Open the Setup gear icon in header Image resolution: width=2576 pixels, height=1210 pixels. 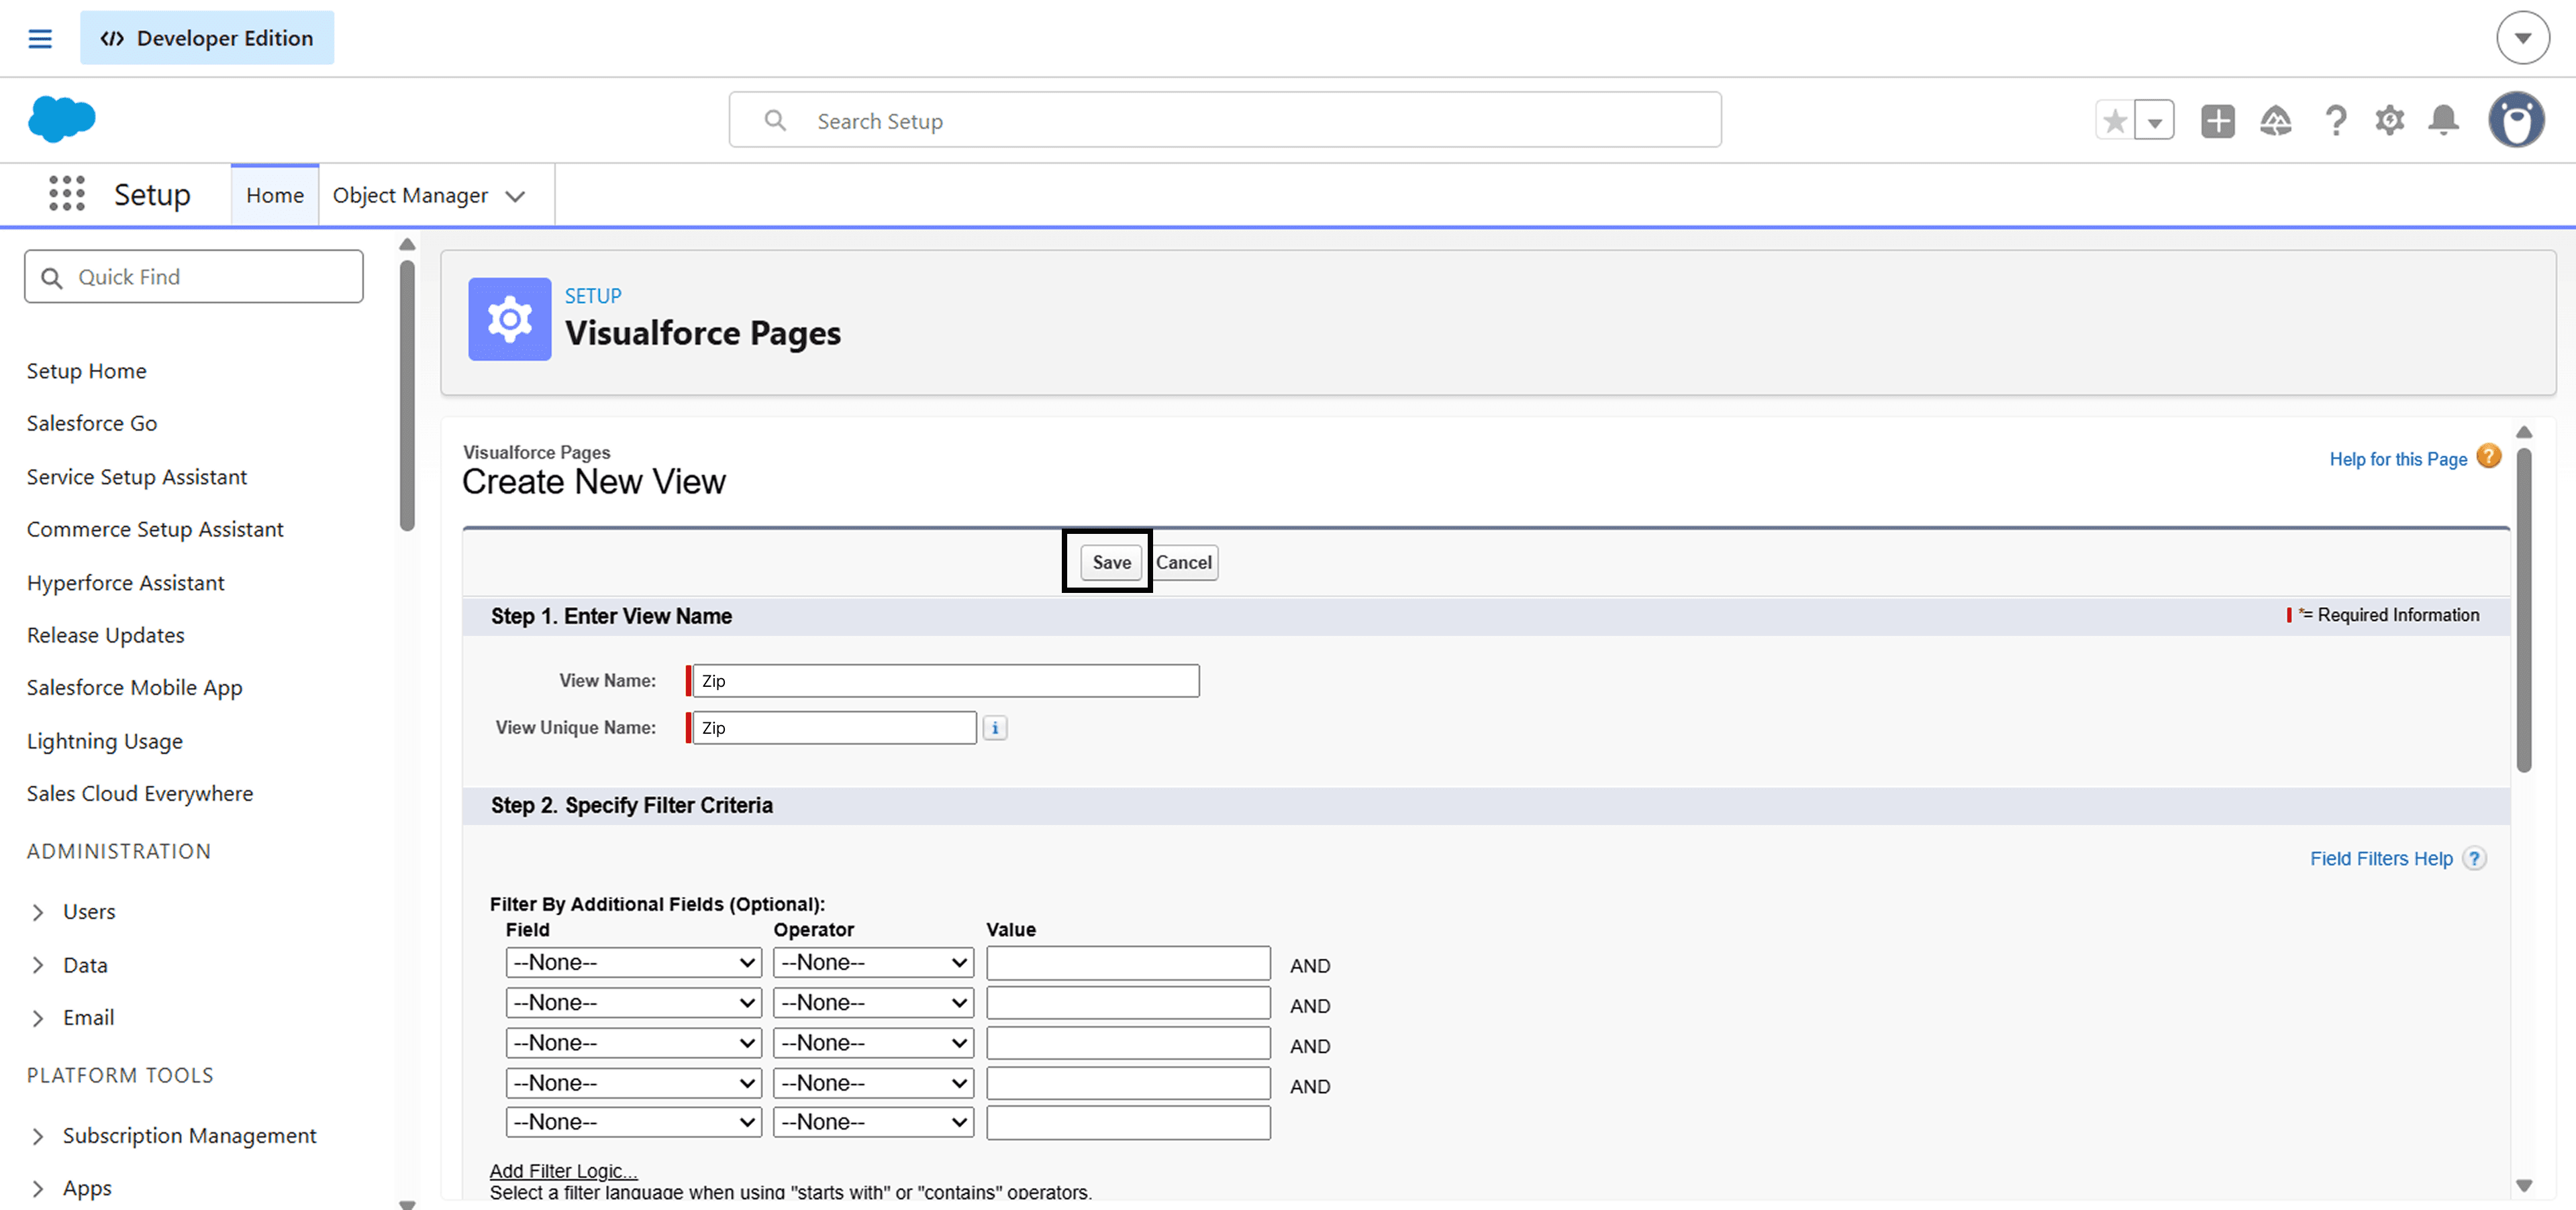point(2389,121)
